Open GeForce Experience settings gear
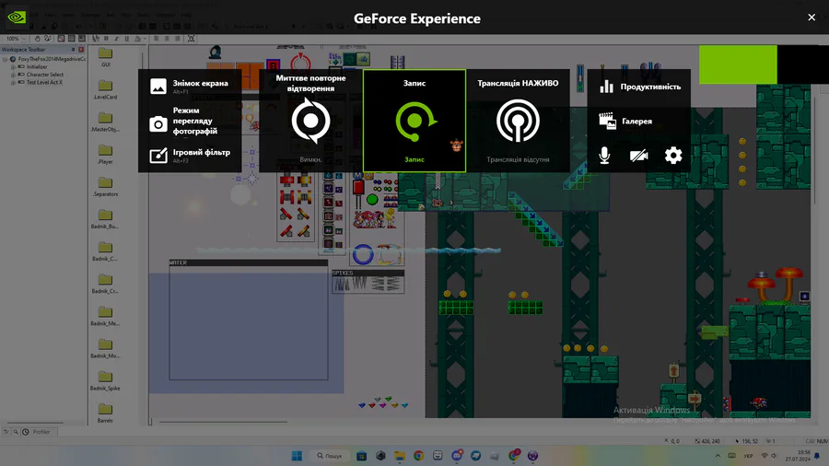 pos(673,156)
